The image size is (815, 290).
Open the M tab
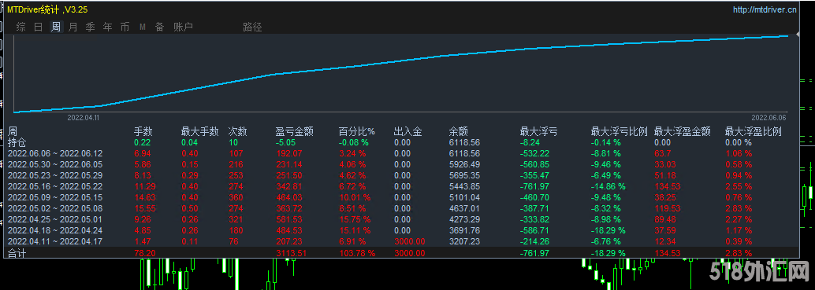(143, 28)
